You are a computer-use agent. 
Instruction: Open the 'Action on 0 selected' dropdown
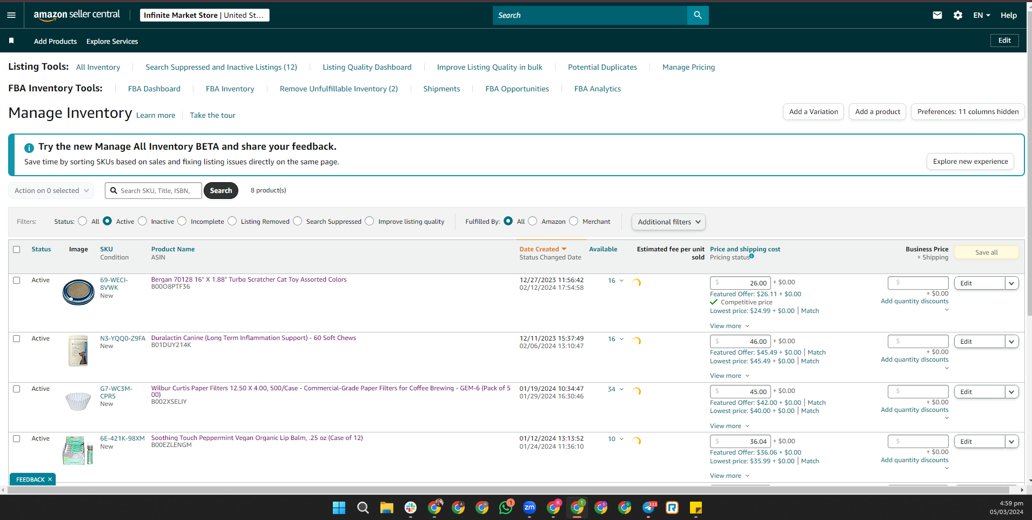coord(51,190)
